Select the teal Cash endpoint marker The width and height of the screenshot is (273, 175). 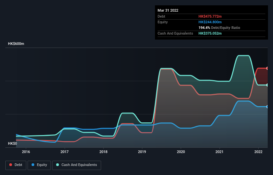tap(267, 85)
